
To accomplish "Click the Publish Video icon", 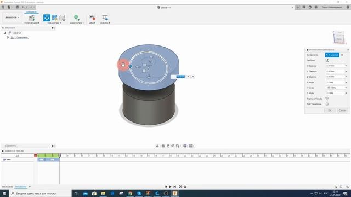I will (105, 18).
